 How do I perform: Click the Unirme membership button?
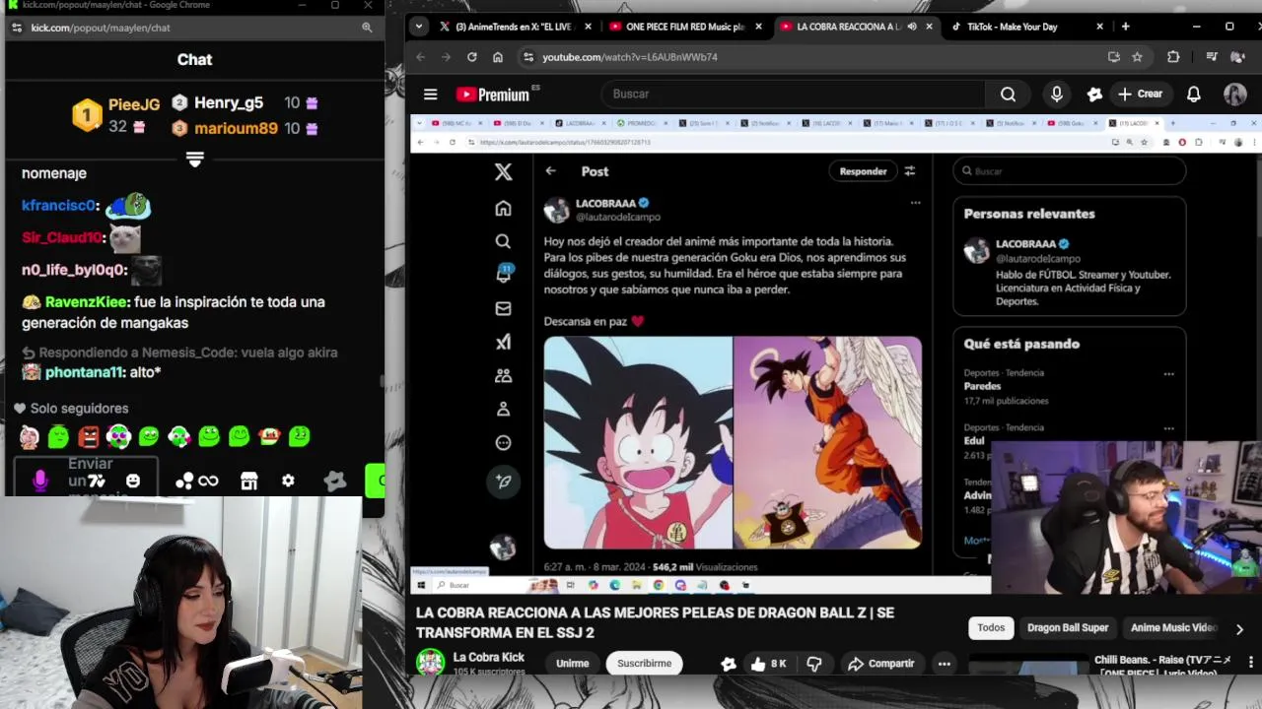(x=572, y=664)
